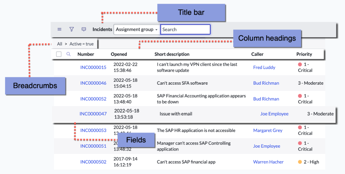Click the Active = true breadcrumb
The image size is (345, 174).
click(82, 44)
